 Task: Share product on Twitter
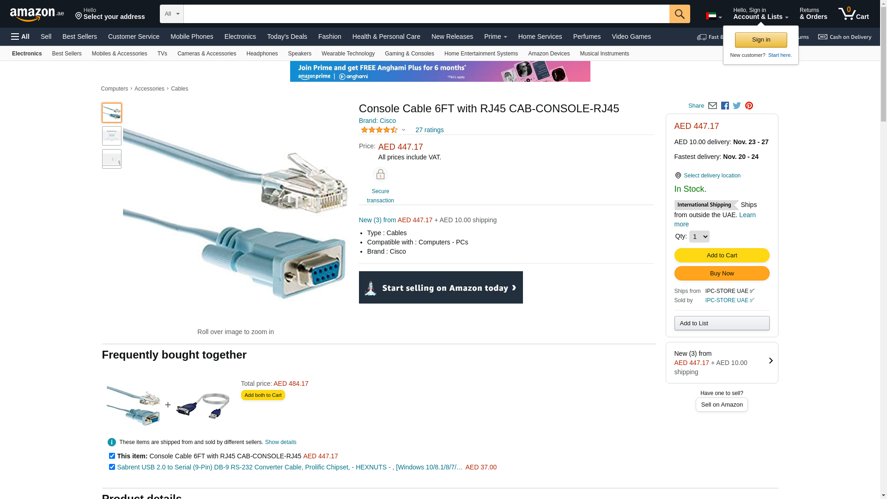(x=737, y=106)
